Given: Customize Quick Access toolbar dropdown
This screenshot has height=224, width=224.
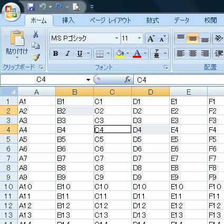Looking at the screenshot, I should [x=92, y=7].
